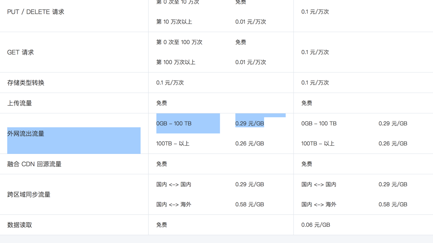Click the "存储类型转换" row label
The width and height of the screenshot is (433, 243).
coord(26,83)
